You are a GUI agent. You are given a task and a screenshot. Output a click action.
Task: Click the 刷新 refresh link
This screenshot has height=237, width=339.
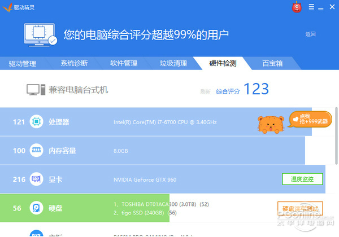tap(205, 91)
